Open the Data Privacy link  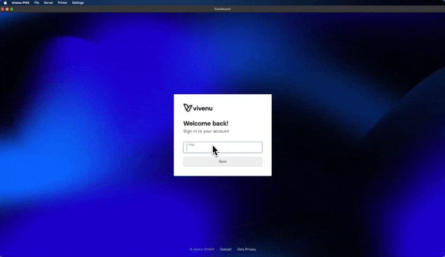(247, 250)
